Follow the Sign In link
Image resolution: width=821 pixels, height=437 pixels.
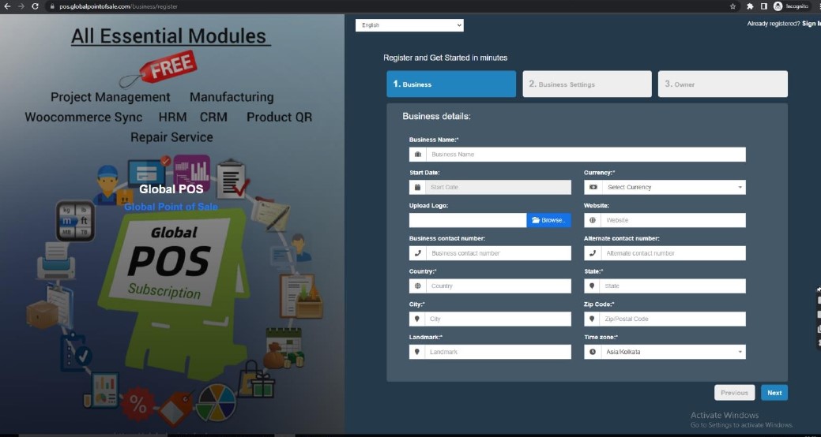[x=811, y=24]
